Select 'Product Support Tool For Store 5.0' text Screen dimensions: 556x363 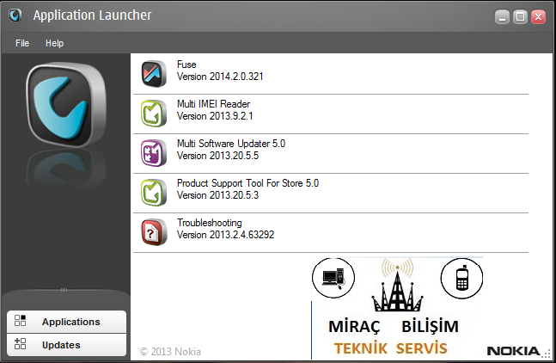tap(247, 183)
